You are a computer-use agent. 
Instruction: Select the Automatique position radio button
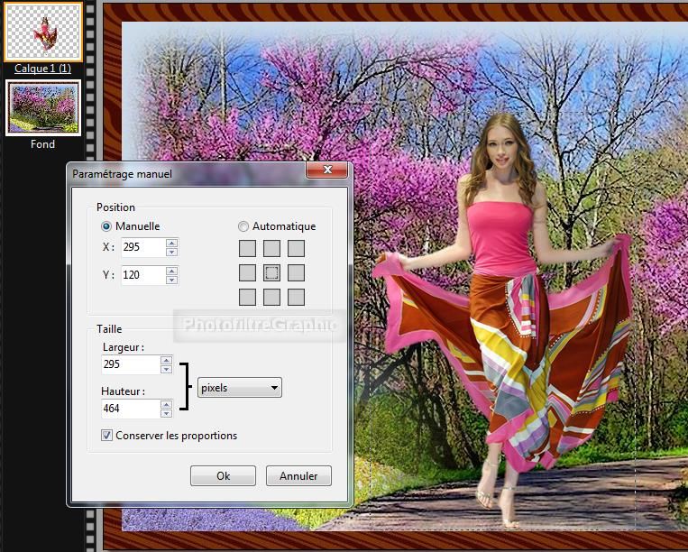(243, 226)
